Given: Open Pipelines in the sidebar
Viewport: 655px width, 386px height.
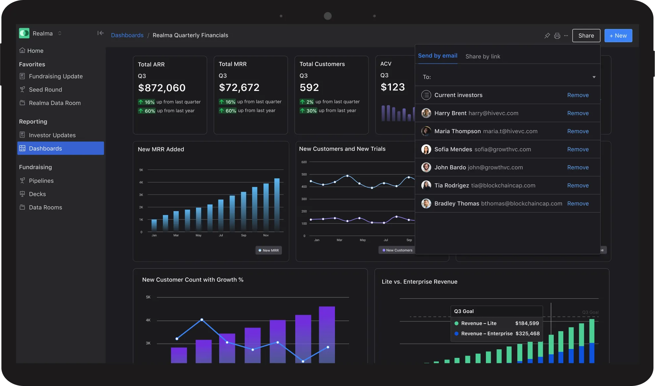Looking at the screenshot, I should pyautogui.click(x=41, y=181).
